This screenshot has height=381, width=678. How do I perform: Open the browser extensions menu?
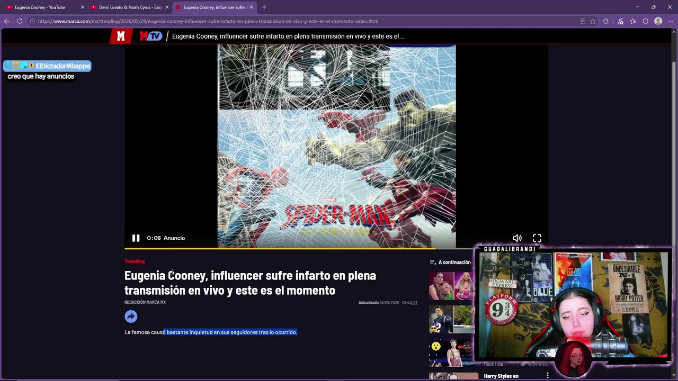coord(606,21)
